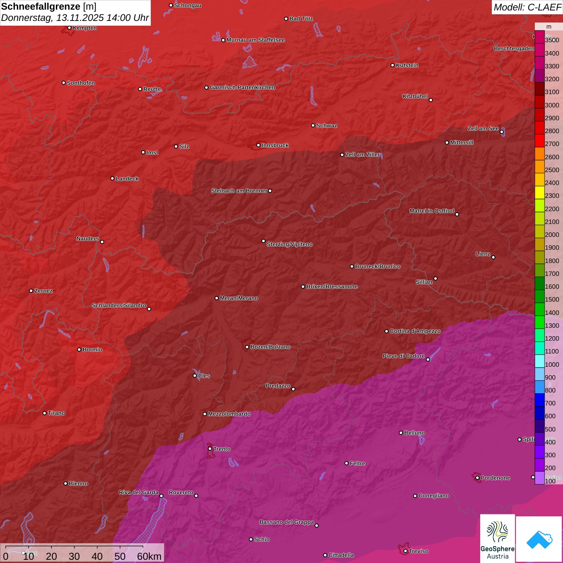Click the date Donnerstag, 13.11.2025 14:00 Uhr

coord(75,18)
